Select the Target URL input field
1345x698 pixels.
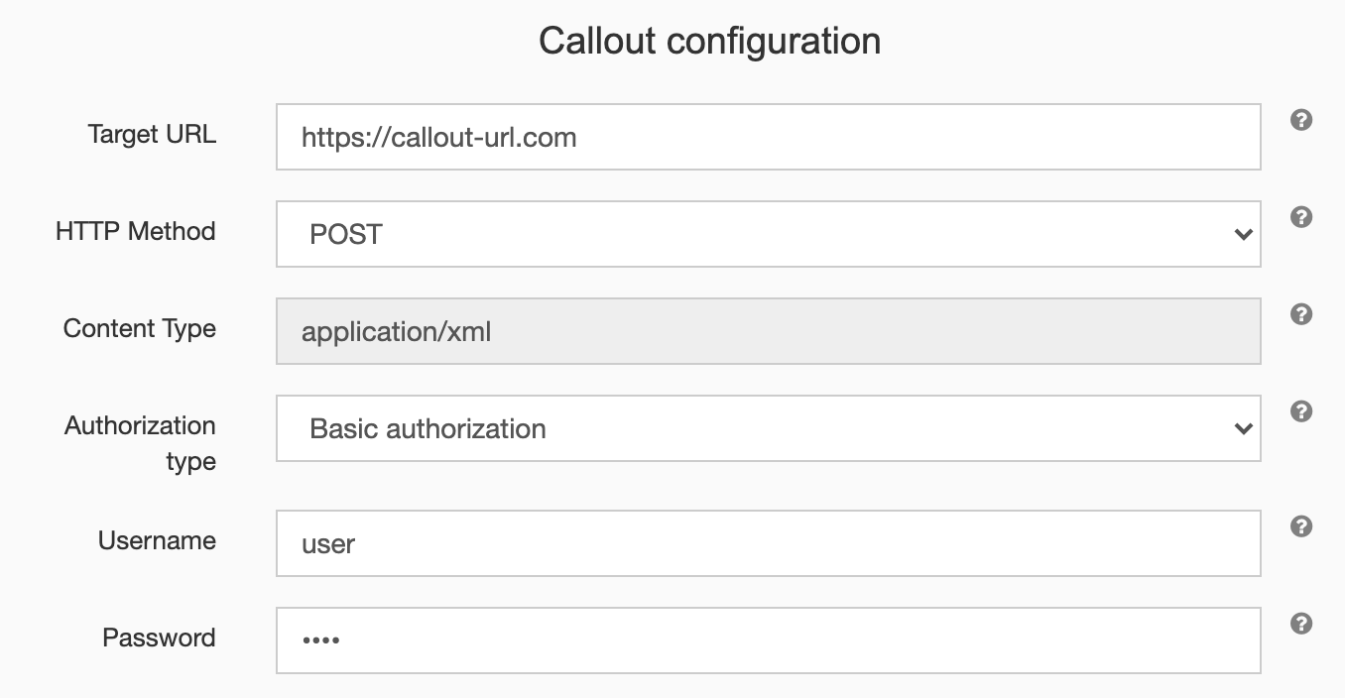pos(694,137)
